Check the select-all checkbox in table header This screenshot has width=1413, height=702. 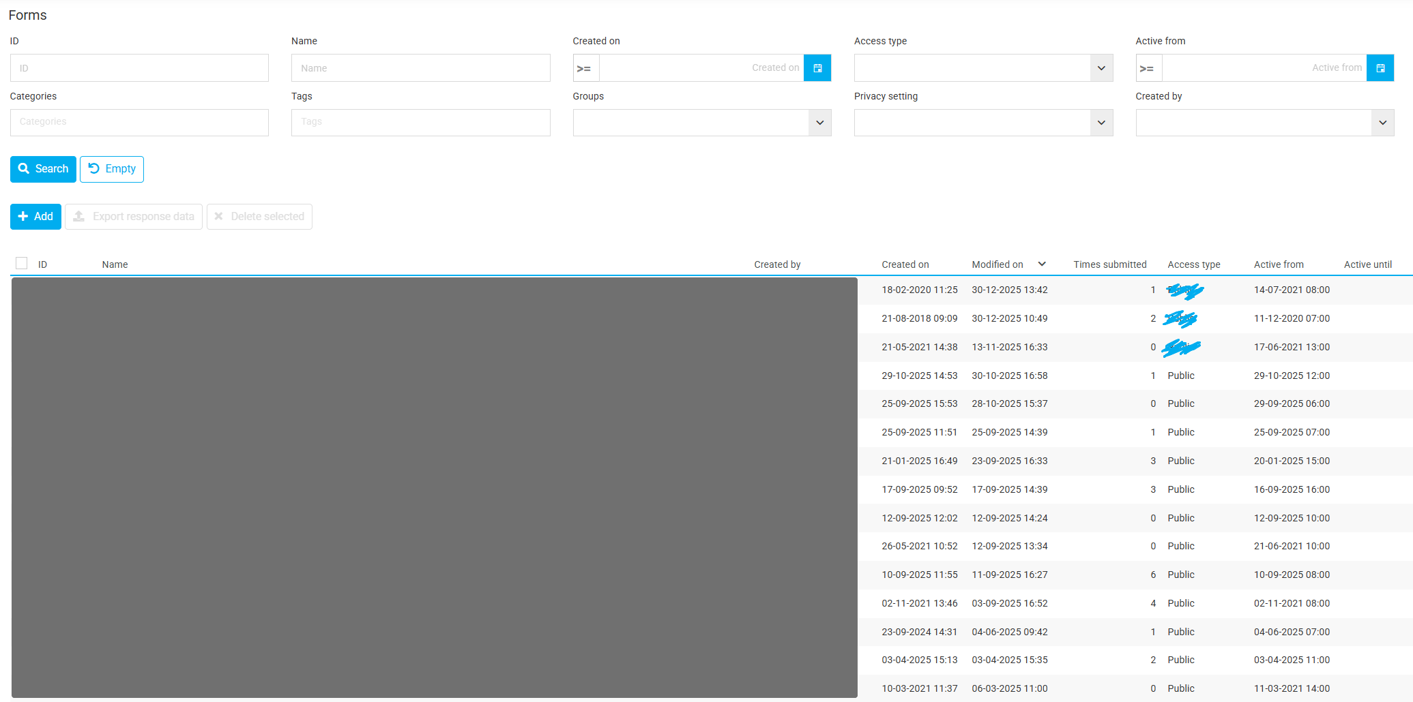21,262
